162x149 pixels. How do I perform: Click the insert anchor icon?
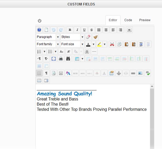[119, 73]
